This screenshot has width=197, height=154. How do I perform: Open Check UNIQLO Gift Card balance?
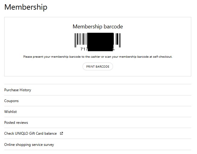(31, 133)
